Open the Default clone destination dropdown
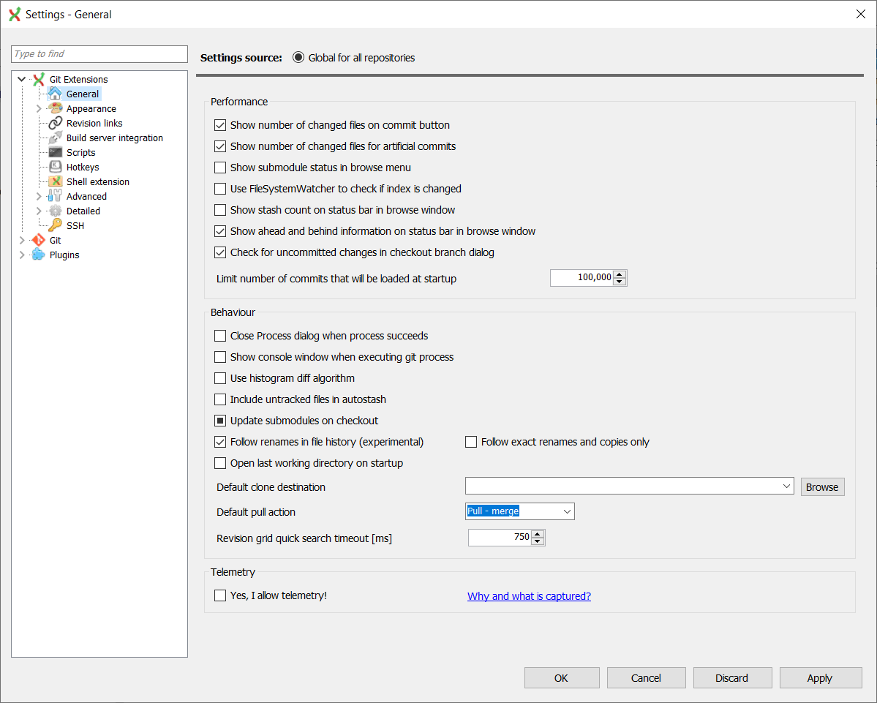Viewport: 877px width, 703px height. pyautogui.click(x=786, y=486)
